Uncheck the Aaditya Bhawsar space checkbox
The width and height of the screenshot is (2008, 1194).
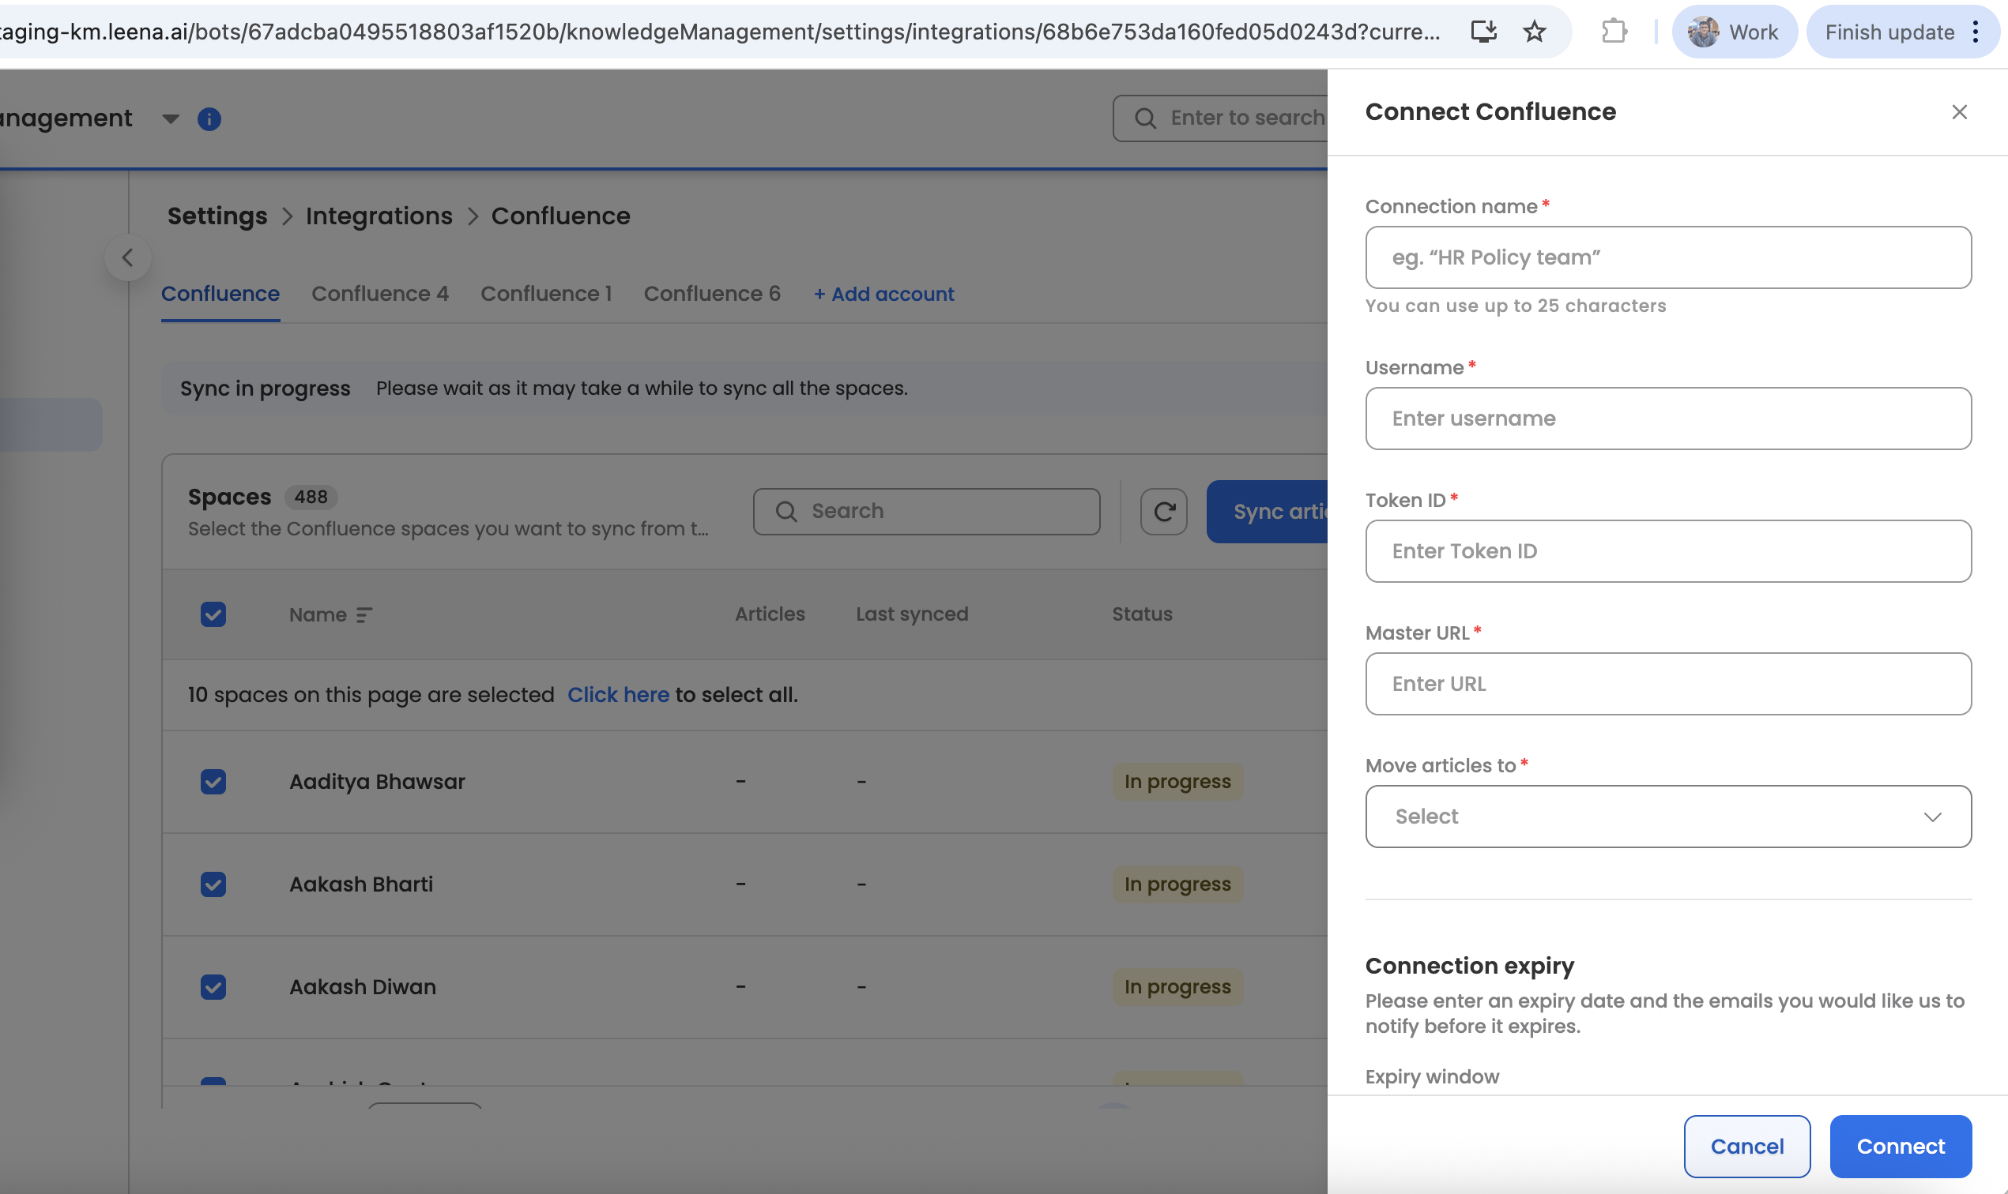coord(213,781)
